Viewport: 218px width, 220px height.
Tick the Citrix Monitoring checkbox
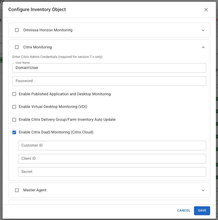(17, 47)
